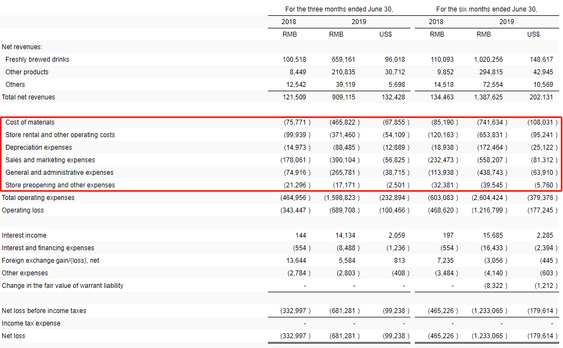Screen dimensions: 563x348
Task: Select the 'Net revenues:' row label
Action: (22, 47)
